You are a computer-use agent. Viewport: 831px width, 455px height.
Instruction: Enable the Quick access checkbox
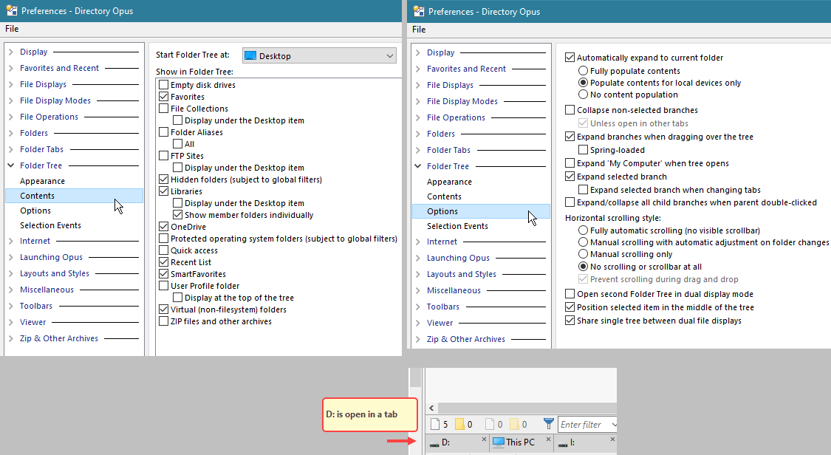click(x=164, y=250)
